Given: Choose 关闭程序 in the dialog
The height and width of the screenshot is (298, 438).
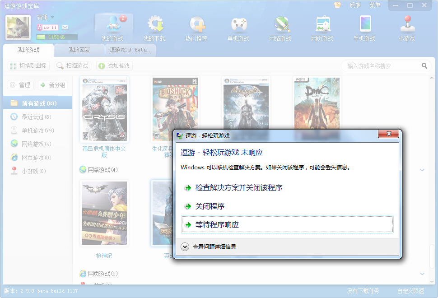Looking at the screenshot, I should point(287,206).
